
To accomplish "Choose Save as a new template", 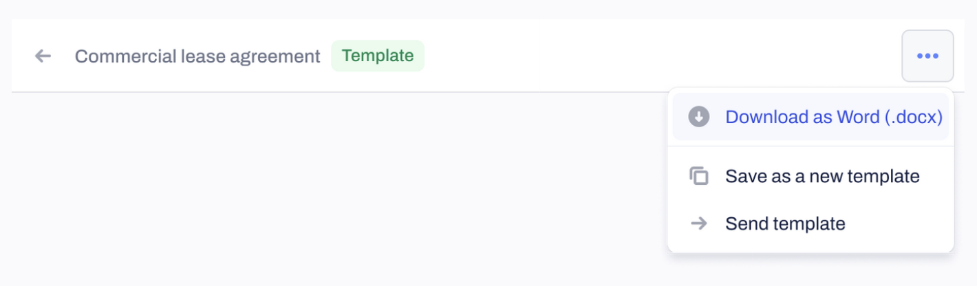I will click(810, 176).
